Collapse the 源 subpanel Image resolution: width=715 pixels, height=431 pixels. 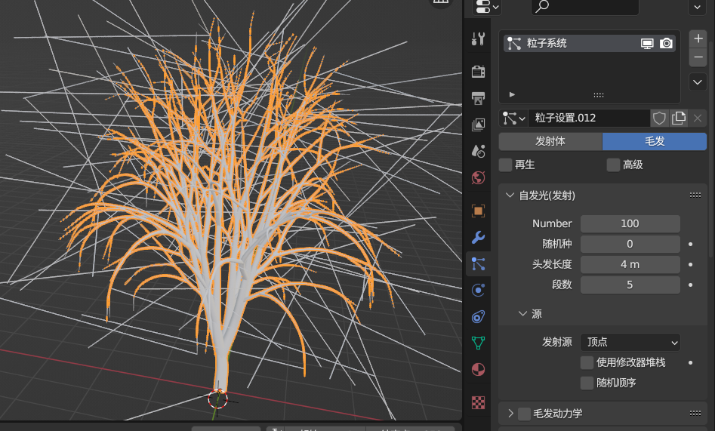pyautogui.click(x=522, y=314)
